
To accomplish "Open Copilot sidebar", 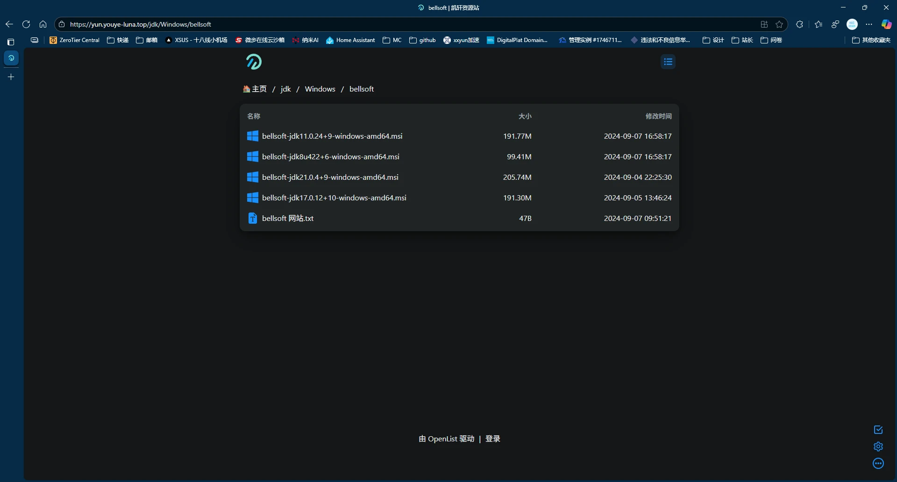I will click(x=886, y=24).
